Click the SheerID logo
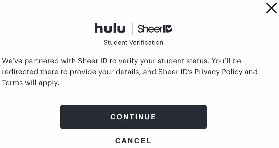279x148 pixels. point(155,29)
